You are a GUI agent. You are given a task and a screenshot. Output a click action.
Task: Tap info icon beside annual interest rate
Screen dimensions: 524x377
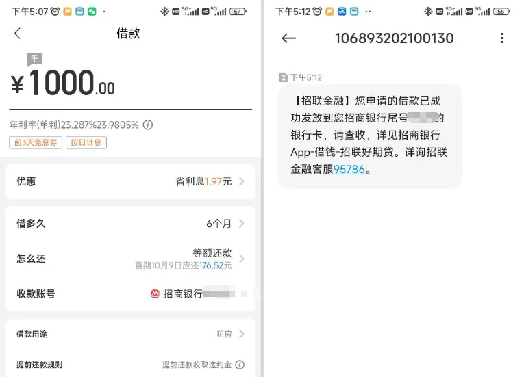click(x=148, y=125)
